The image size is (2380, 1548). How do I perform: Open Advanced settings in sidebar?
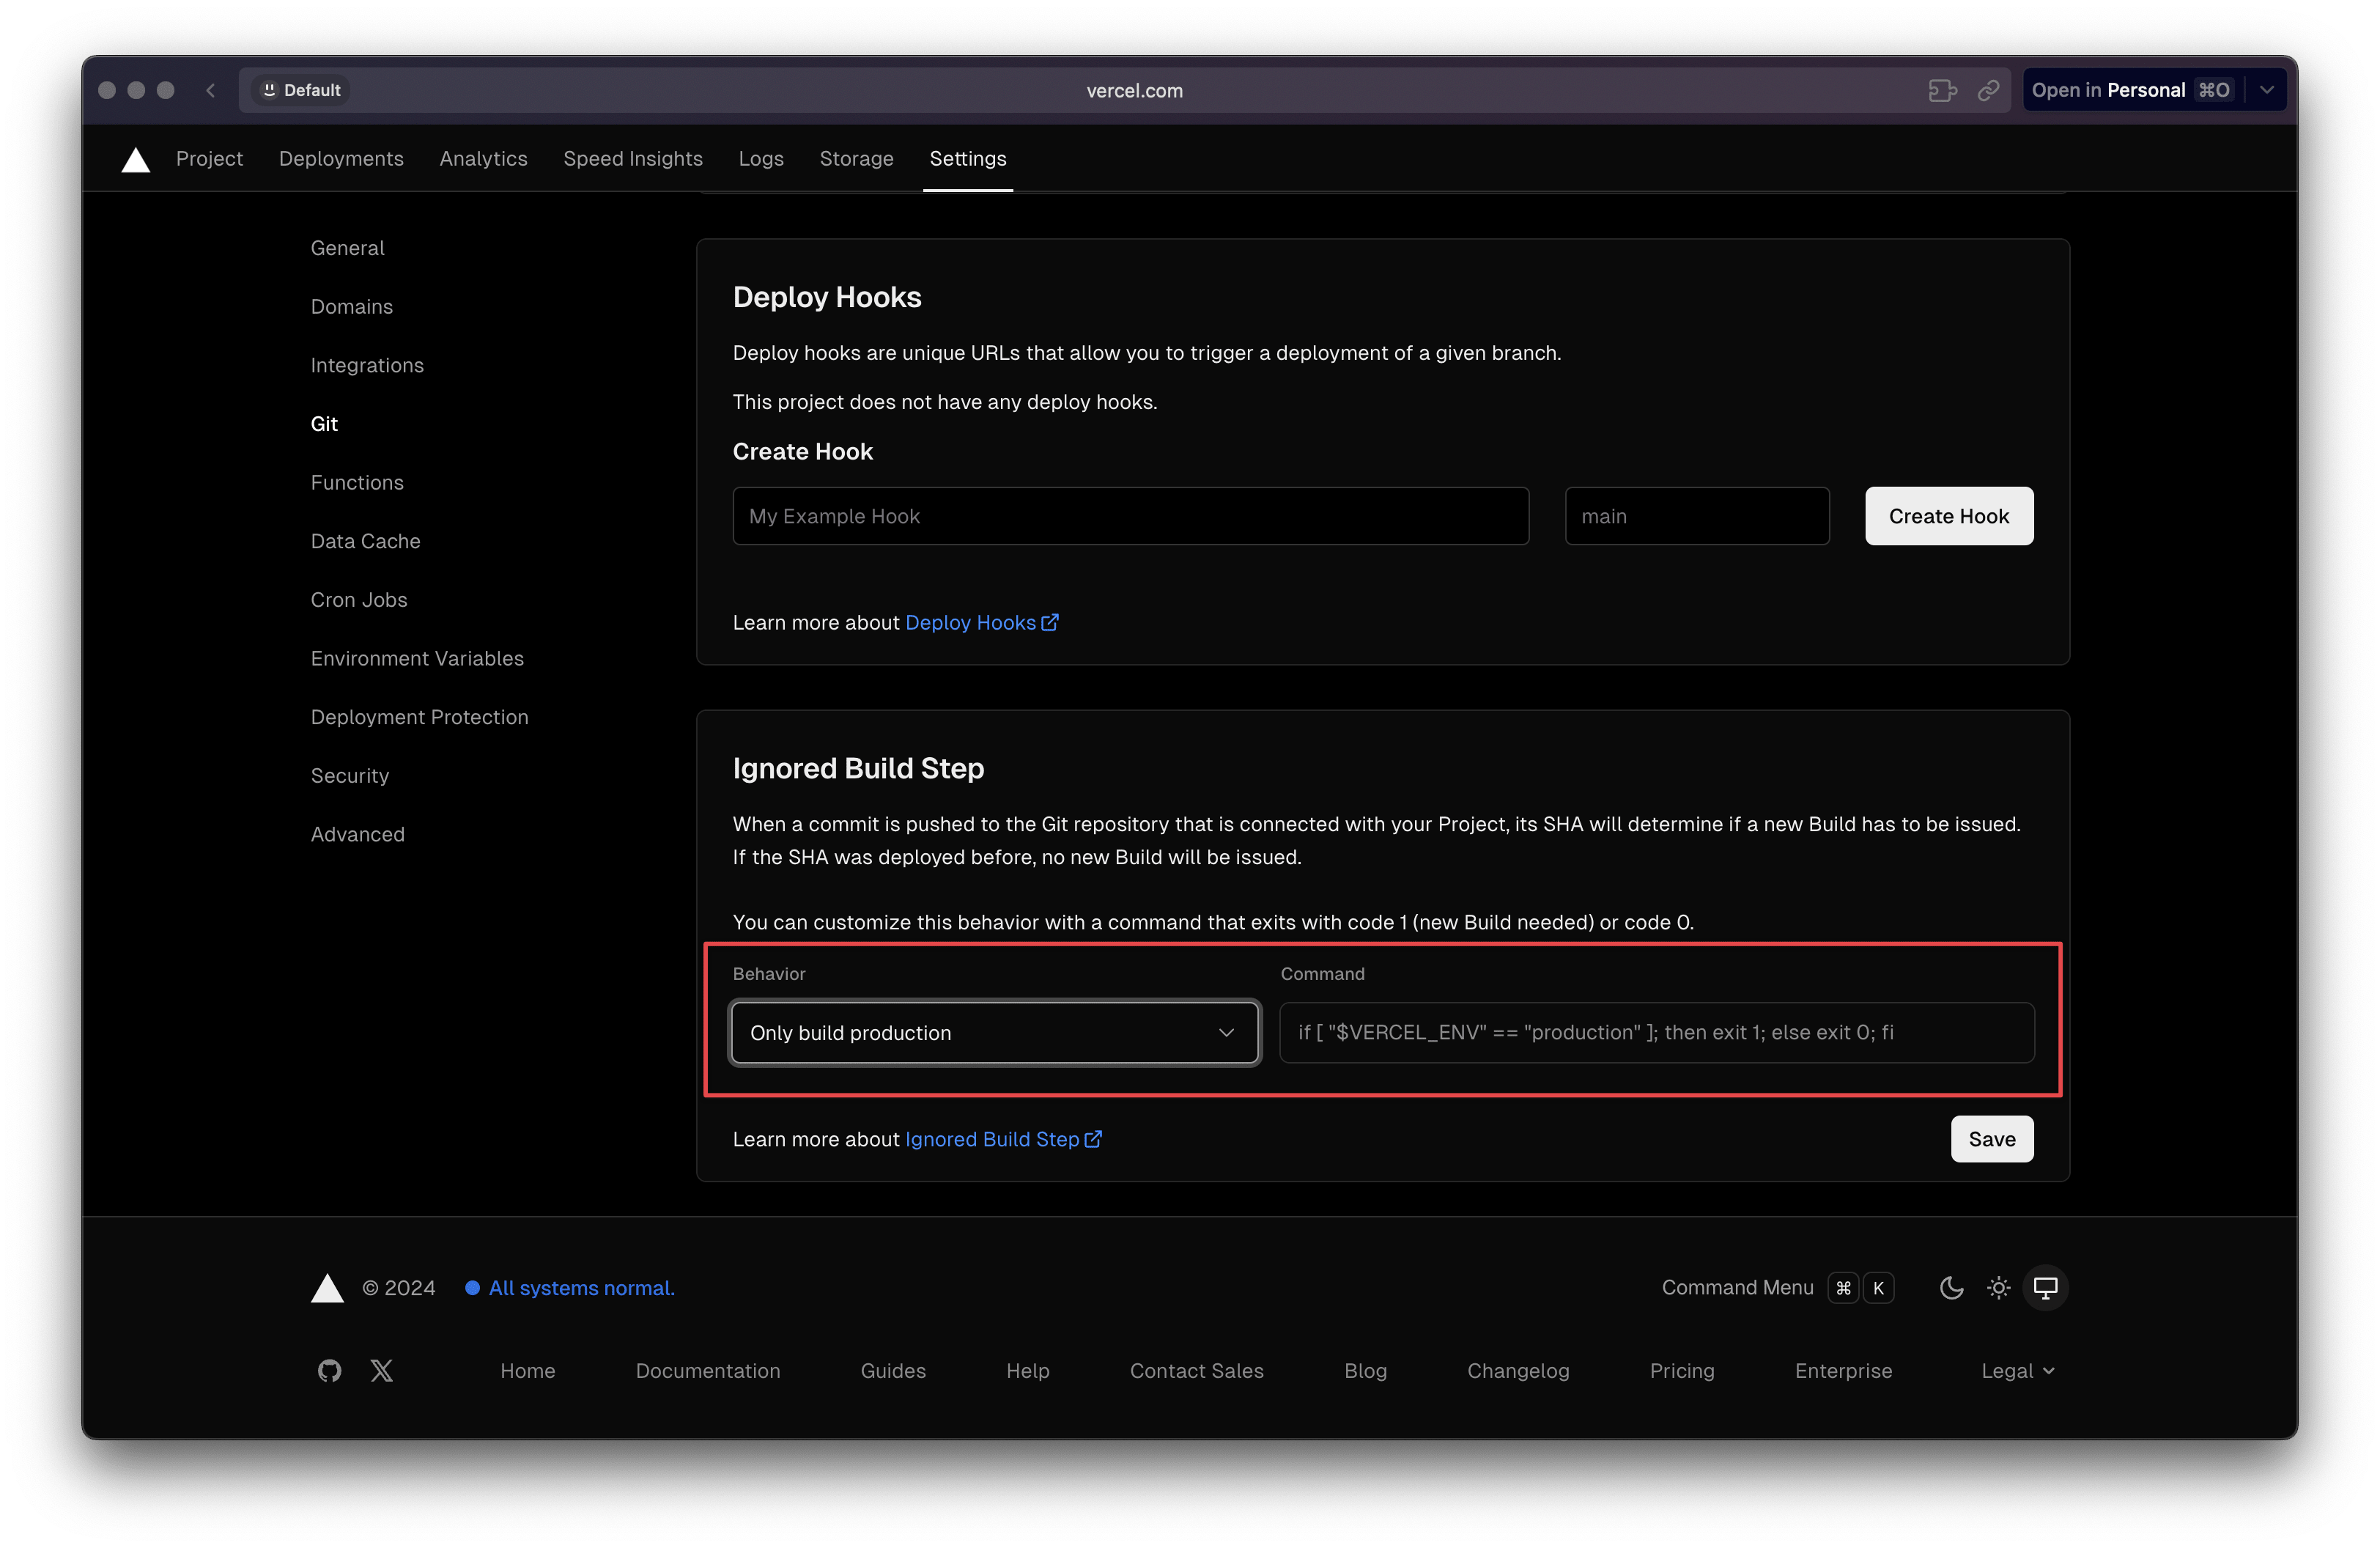[357, 834]
